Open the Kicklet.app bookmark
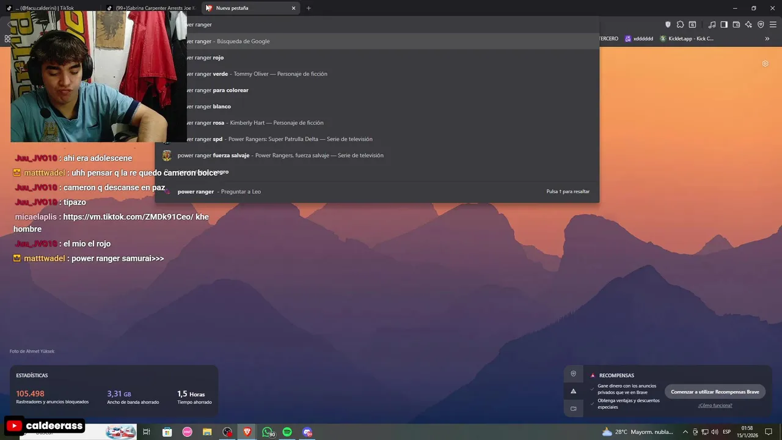 click(x=686, y=38)
